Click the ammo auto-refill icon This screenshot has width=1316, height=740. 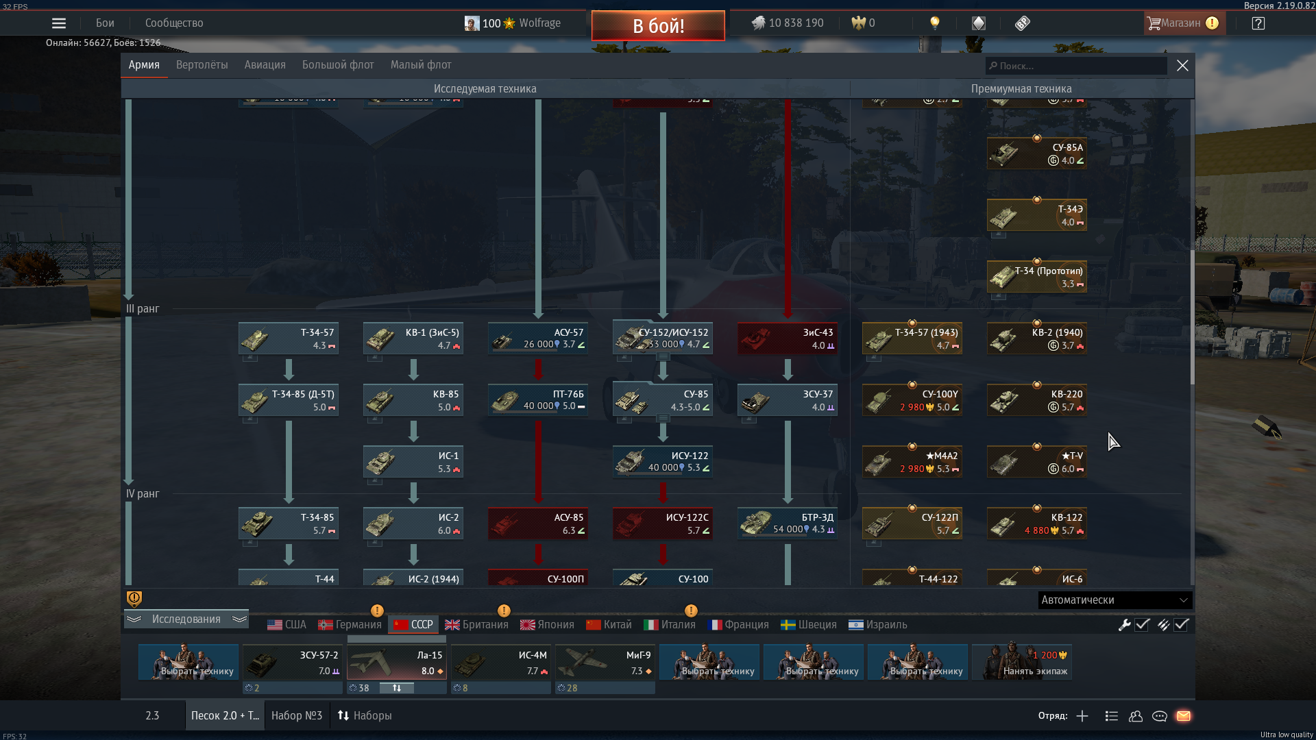click(x=1163, y=625)
